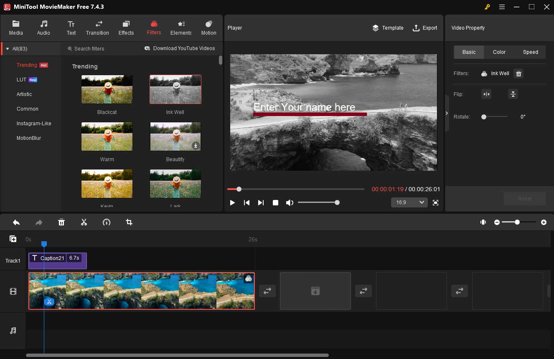Stop video playback
Screen dimensions: 554x359
pyautogui.click(x=275, y=202)
